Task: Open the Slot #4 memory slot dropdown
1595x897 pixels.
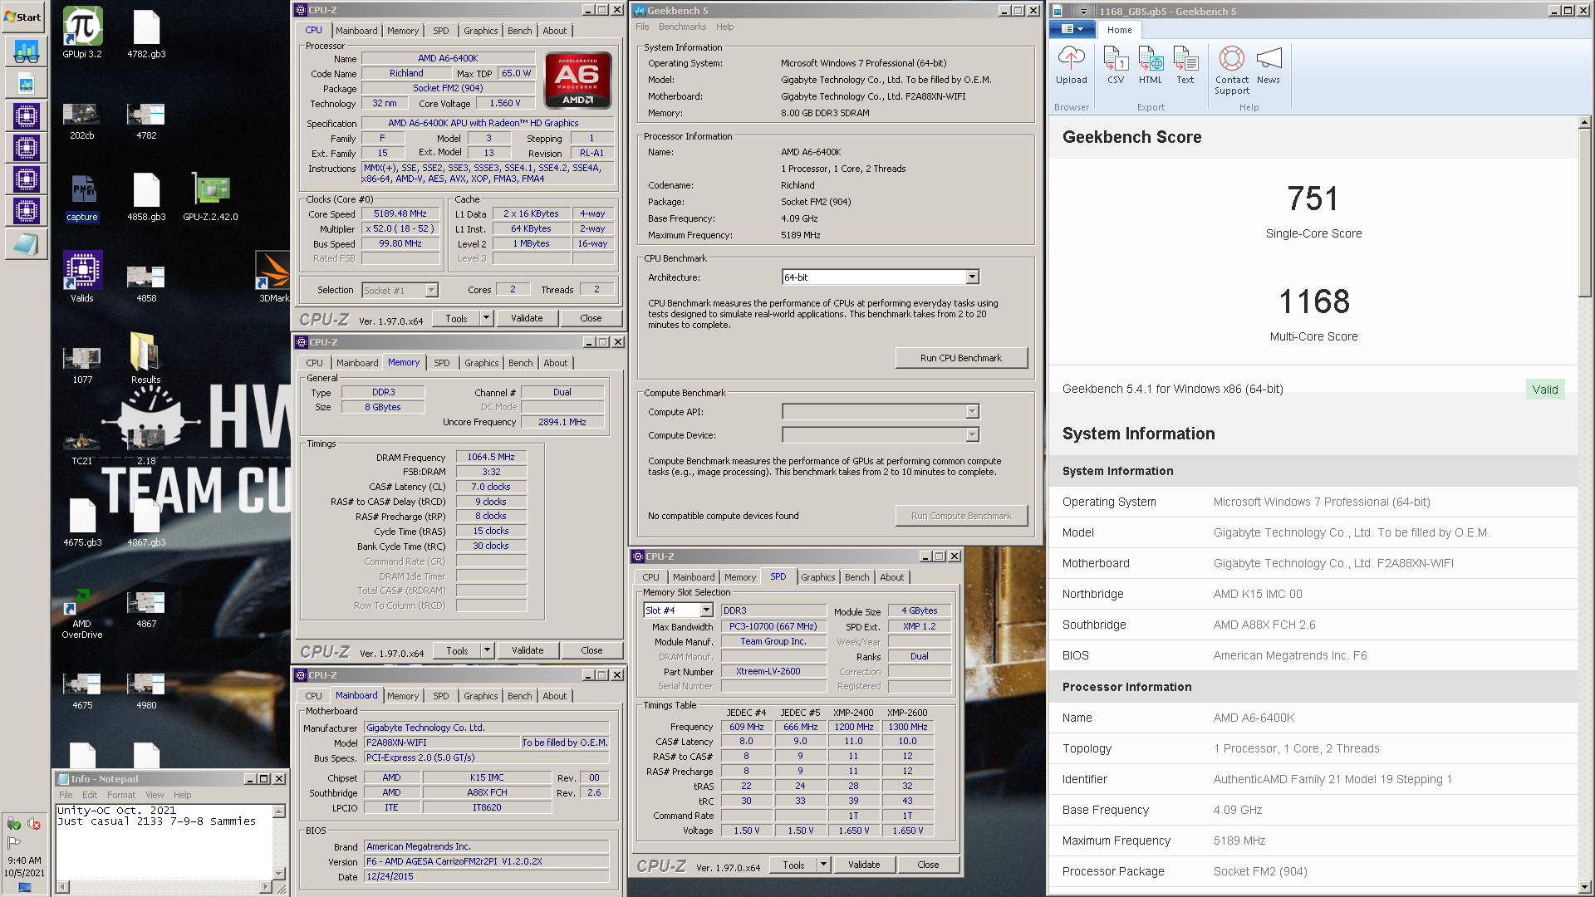Action: pyautogui.click(x=706, y=610)
